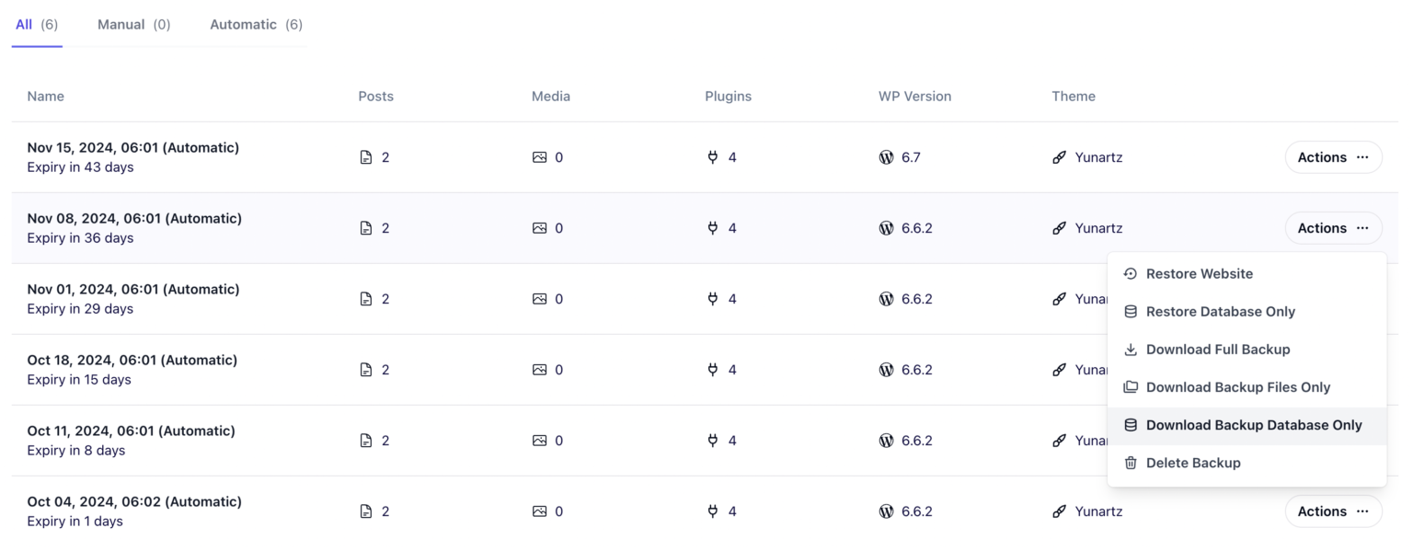This screenshot has width=1413, height=551.
Task: Open the Actions menu for Nov 15 backup
Action: 1332,156
